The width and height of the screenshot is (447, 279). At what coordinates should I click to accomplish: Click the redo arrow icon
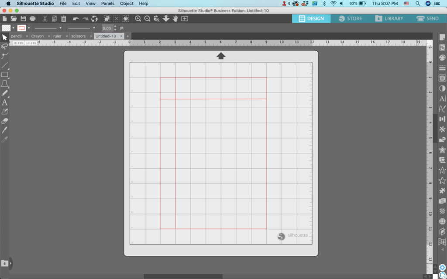(x=85, y=19)
